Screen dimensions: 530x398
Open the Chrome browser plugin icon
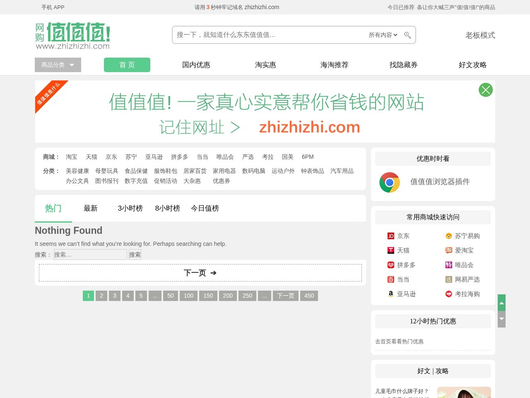click(390, 182)
